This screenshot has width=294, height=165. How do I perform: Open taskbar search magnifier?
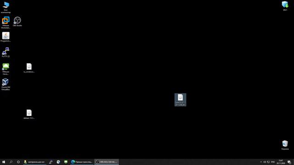(11, 162)
